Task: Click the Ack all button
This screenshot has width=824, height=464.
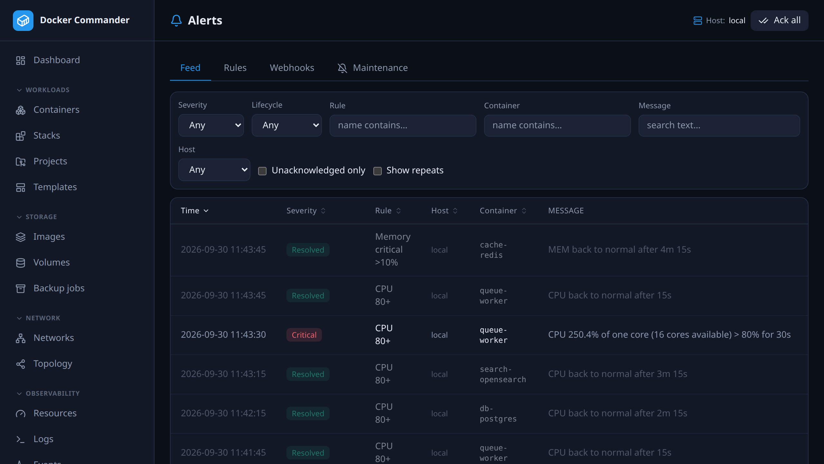Action: click(x=780, y=21)
